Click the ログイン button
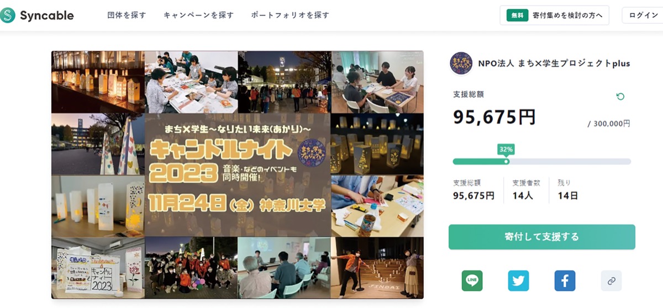This screenshot has height=308, width=663. point(643,15)
